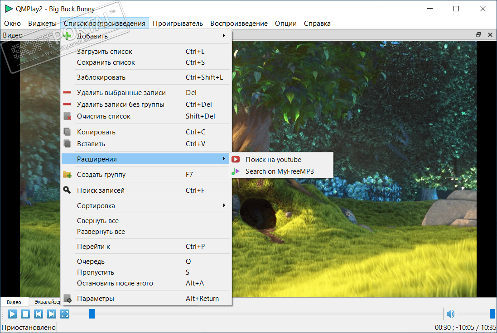The width and height of the screenshot is (497, 333).
Task: Toggle fullscreen mode icon
Action: pos(65,314)
